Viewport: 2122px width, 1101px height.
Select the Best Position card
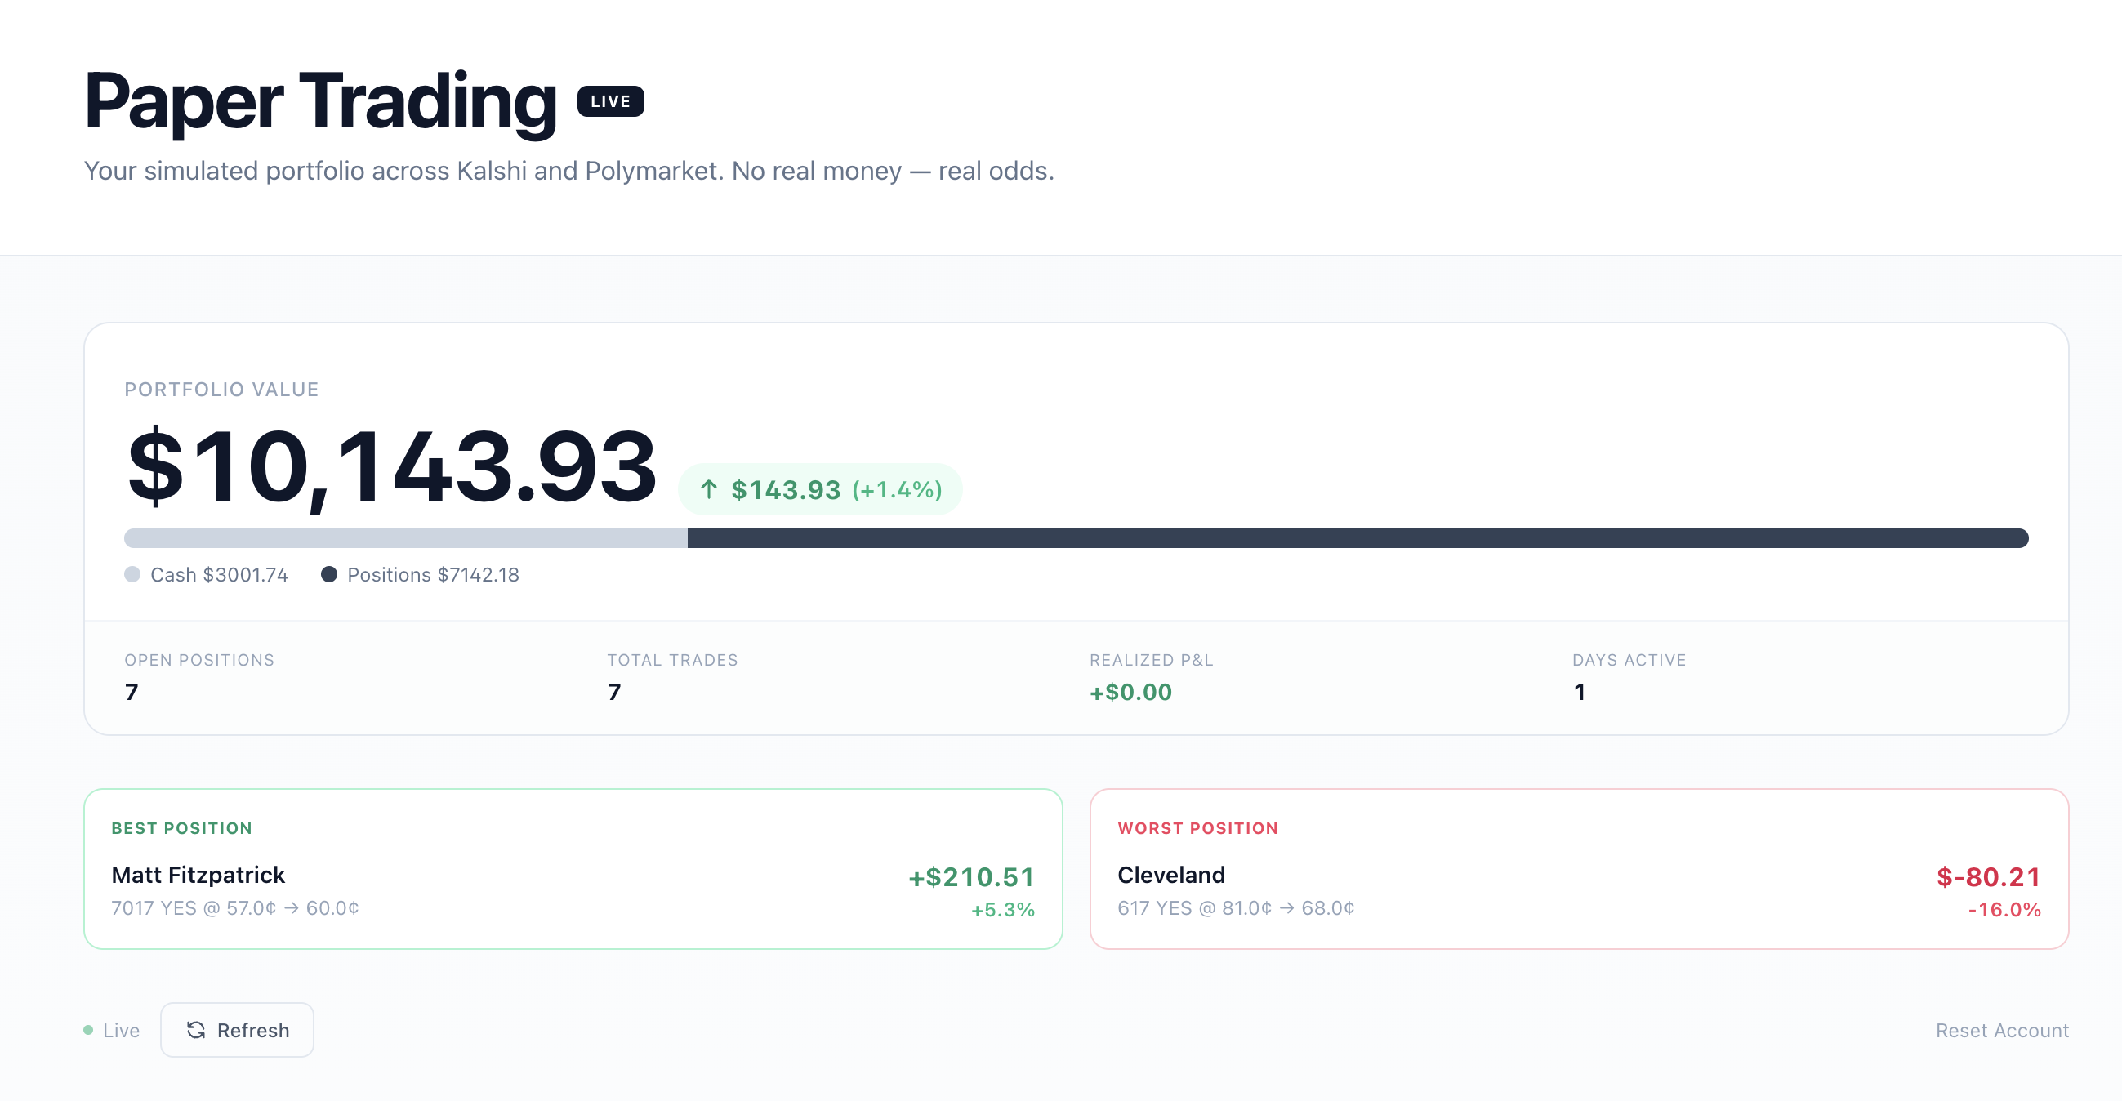[574, 871]
